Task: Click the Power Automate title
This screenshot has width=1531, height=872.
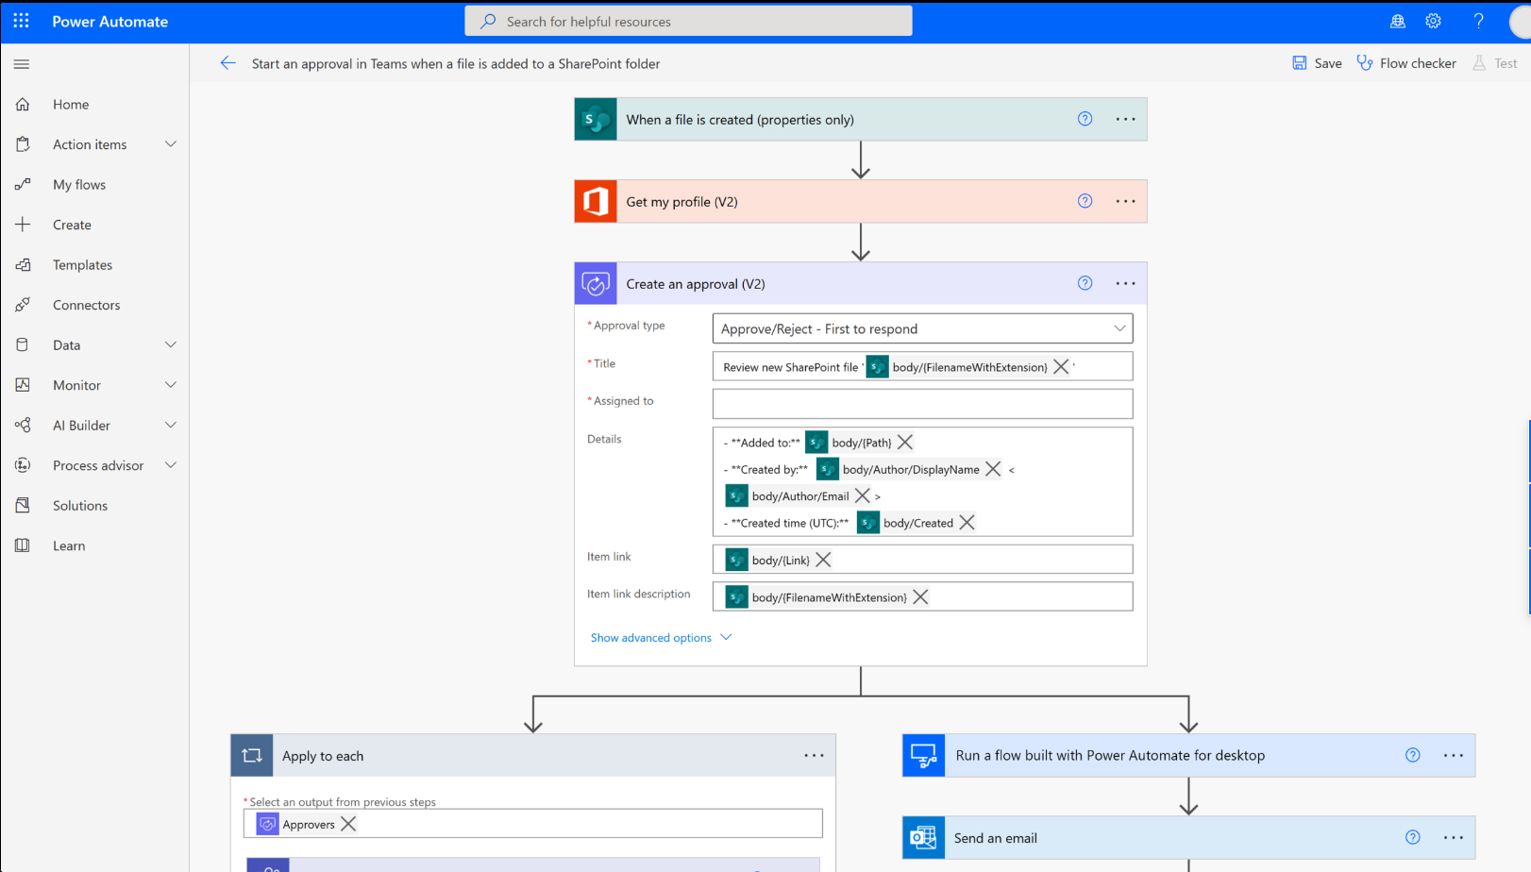Action: point(109,21)
